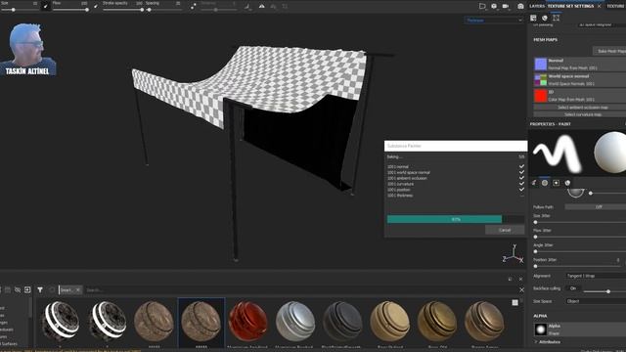This screenshot has height=352, width=626.
Task: Click the shelf search input field
Action: (x=299, y=289)
